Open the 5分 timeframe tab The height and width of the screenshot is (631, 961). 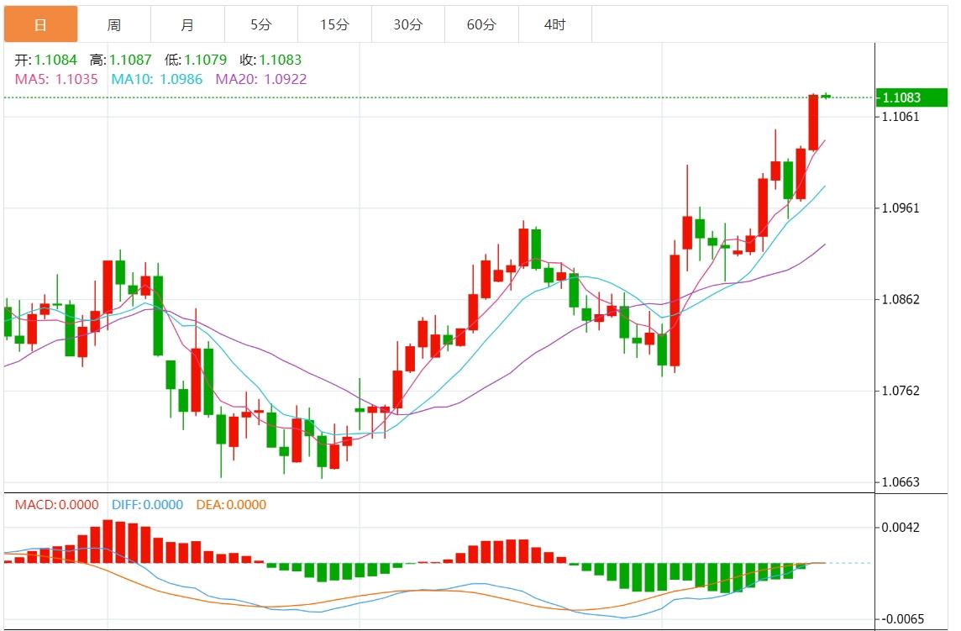[261, 24]
